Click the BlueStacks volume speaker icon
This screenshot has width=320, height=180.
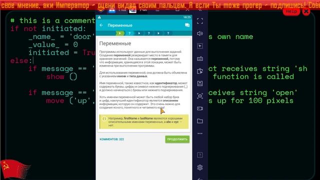point(200,33)
